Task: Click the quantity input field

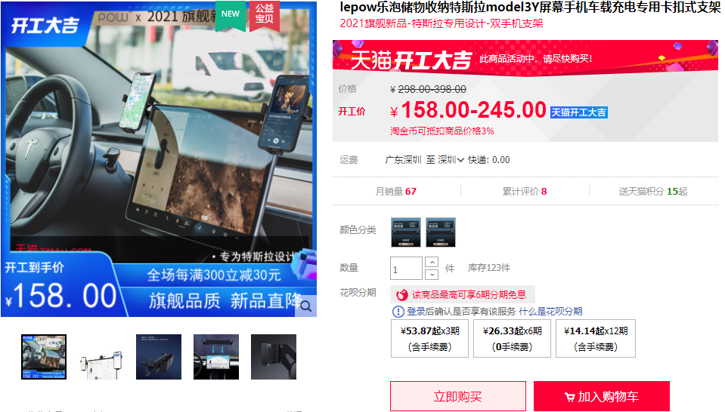Action: [x=406, y=269]
